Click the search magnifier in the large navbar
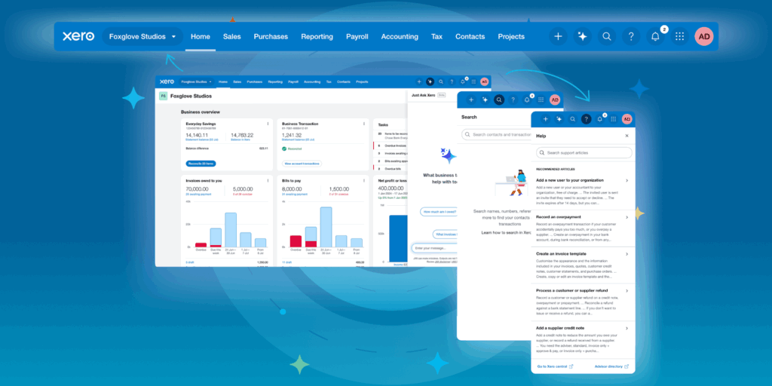This screenshot has height=386, width=772. tap(606, 36)
